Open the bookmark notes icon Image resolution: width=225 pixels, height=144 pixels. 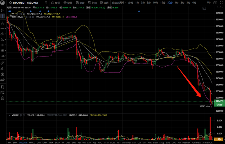[3, 87]
